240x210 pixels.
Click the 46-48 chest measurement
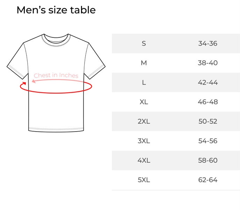coord(208,102)
